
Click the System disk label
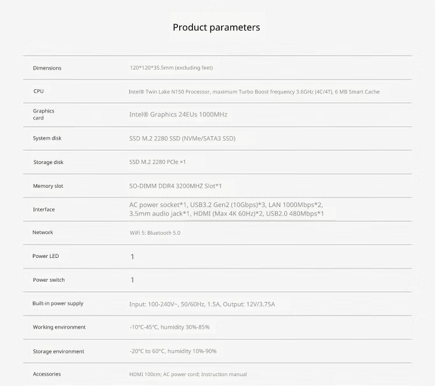click(47, 138)
